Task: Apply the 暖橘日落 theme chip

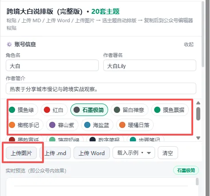Action: click(135, 125)
